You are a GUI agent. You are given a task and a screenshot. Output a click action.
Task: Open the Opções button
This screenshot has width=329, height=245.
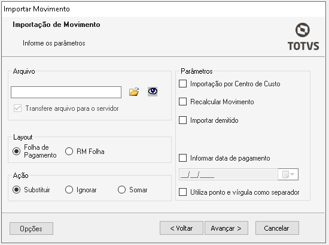[31, 228]
